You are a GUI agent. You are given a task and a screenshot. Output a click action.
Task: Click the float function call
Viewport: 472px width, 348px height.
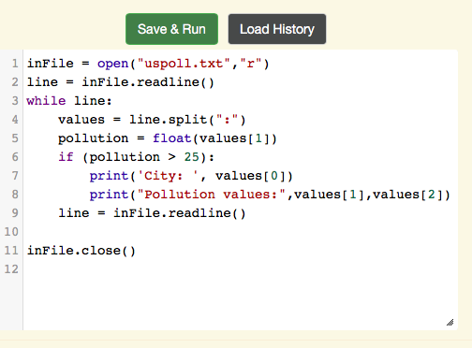(x=171, y=138)
